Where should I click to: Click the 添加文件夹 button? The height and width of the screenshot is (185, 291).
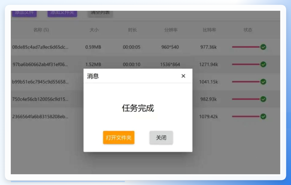tap(62, 13)
